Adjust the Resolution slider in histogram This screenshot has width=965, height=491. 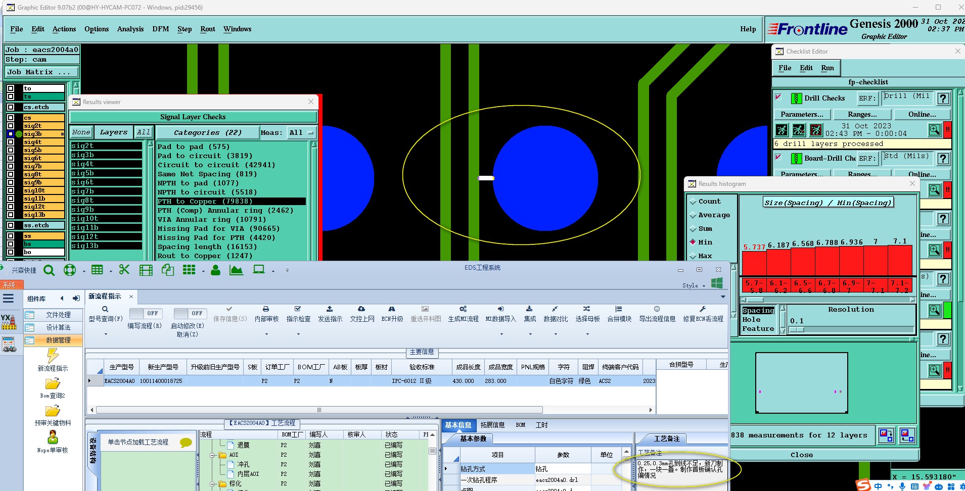tap(796, 330)
